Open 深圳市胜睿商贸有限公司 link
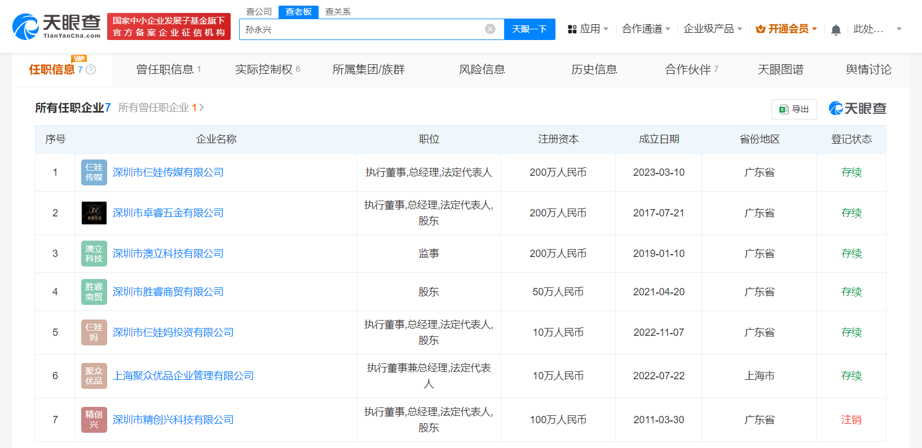The image size is (922, 448). point(168,292)
